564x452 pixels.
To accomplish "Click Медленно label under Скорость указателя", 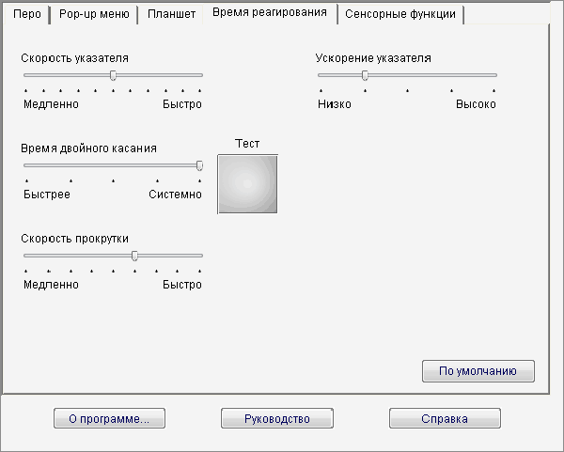I will (51, 104).
